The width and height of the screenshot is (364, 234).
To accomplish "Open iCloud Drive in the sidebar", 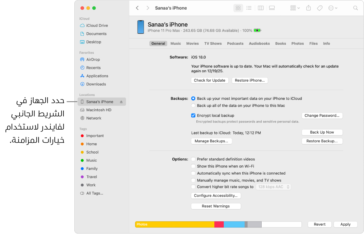I will click(x=97, y=25).
